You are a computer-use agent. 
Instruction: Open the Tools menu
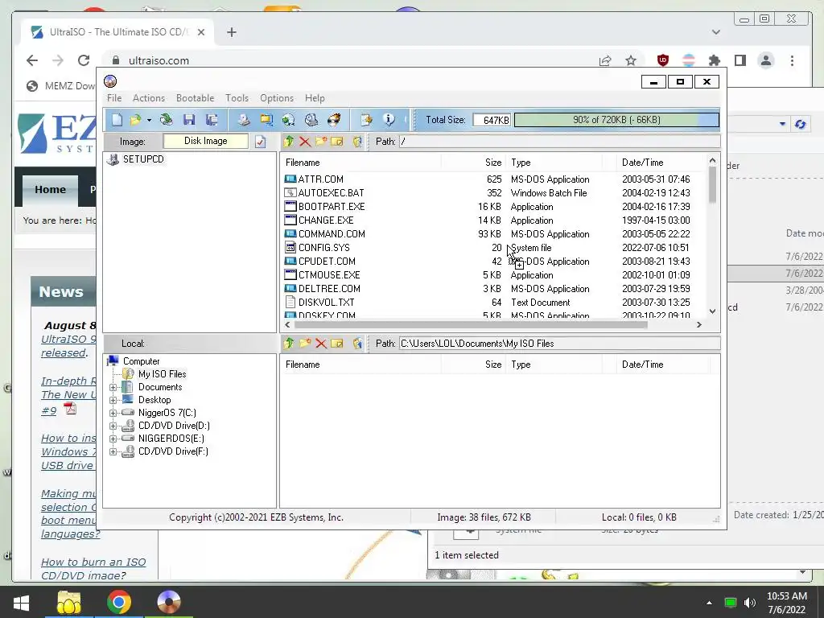pyautogui.click(x=237, y=98)
